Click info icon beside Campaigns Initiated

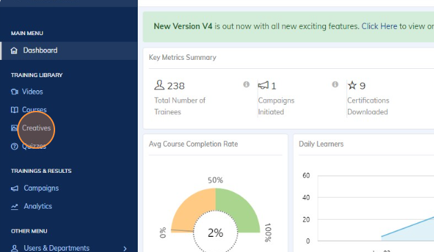(x=335, y=84)
